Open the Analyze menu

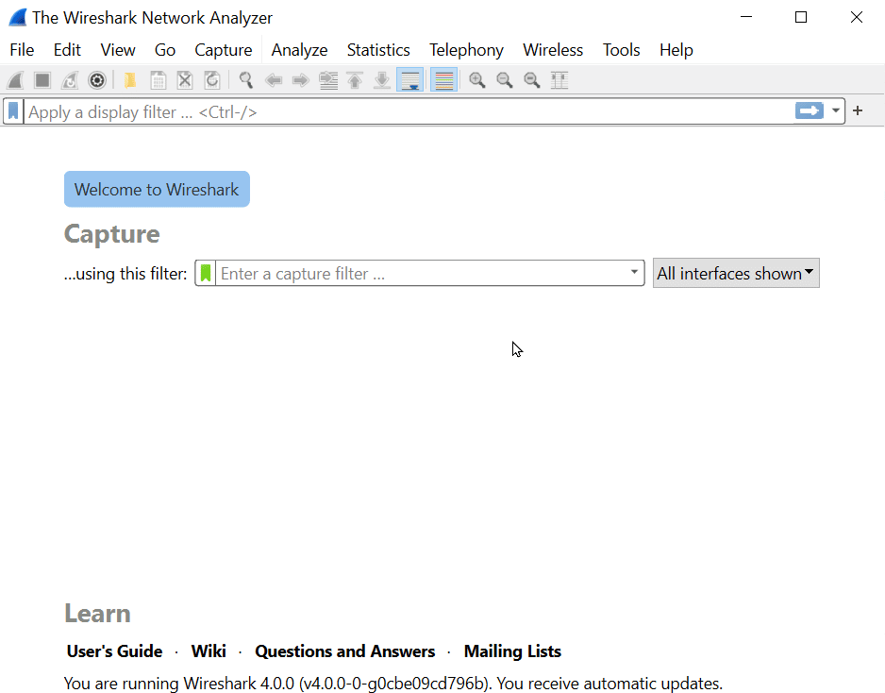click(300, 50)
